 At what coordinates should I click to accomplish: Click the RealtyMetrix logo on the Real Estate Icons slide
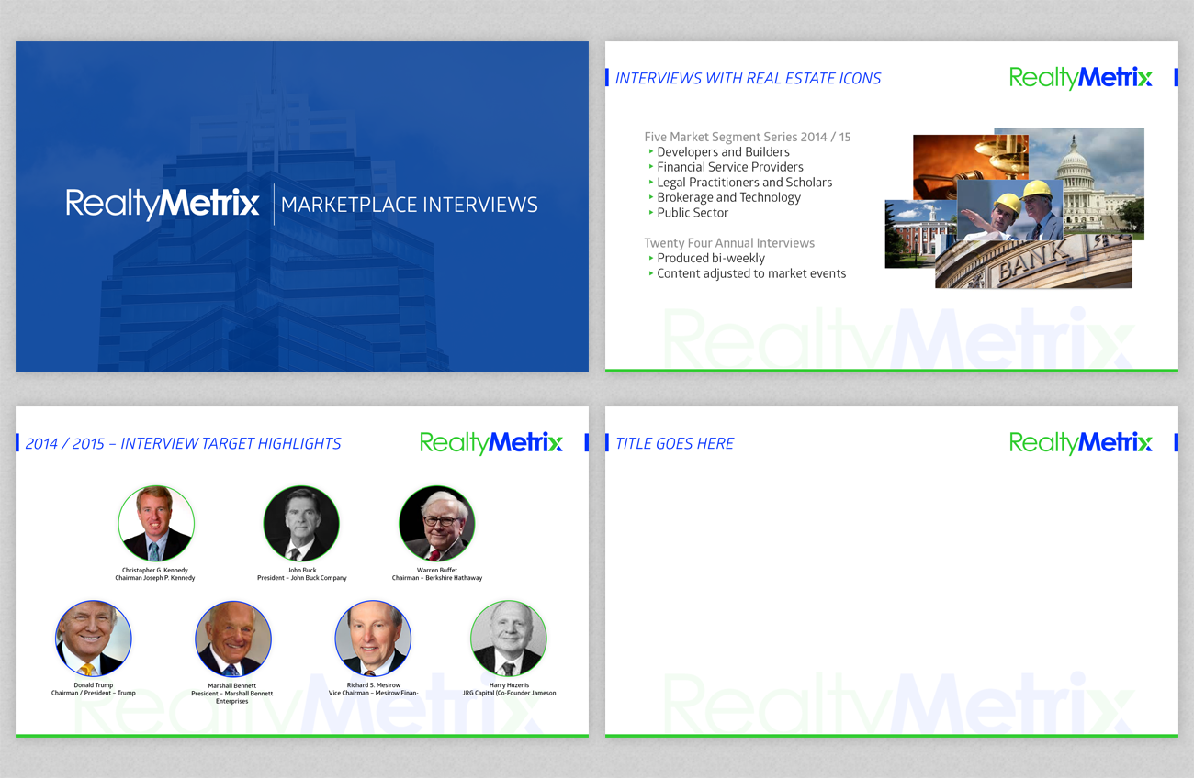[x=1080, y=78]
